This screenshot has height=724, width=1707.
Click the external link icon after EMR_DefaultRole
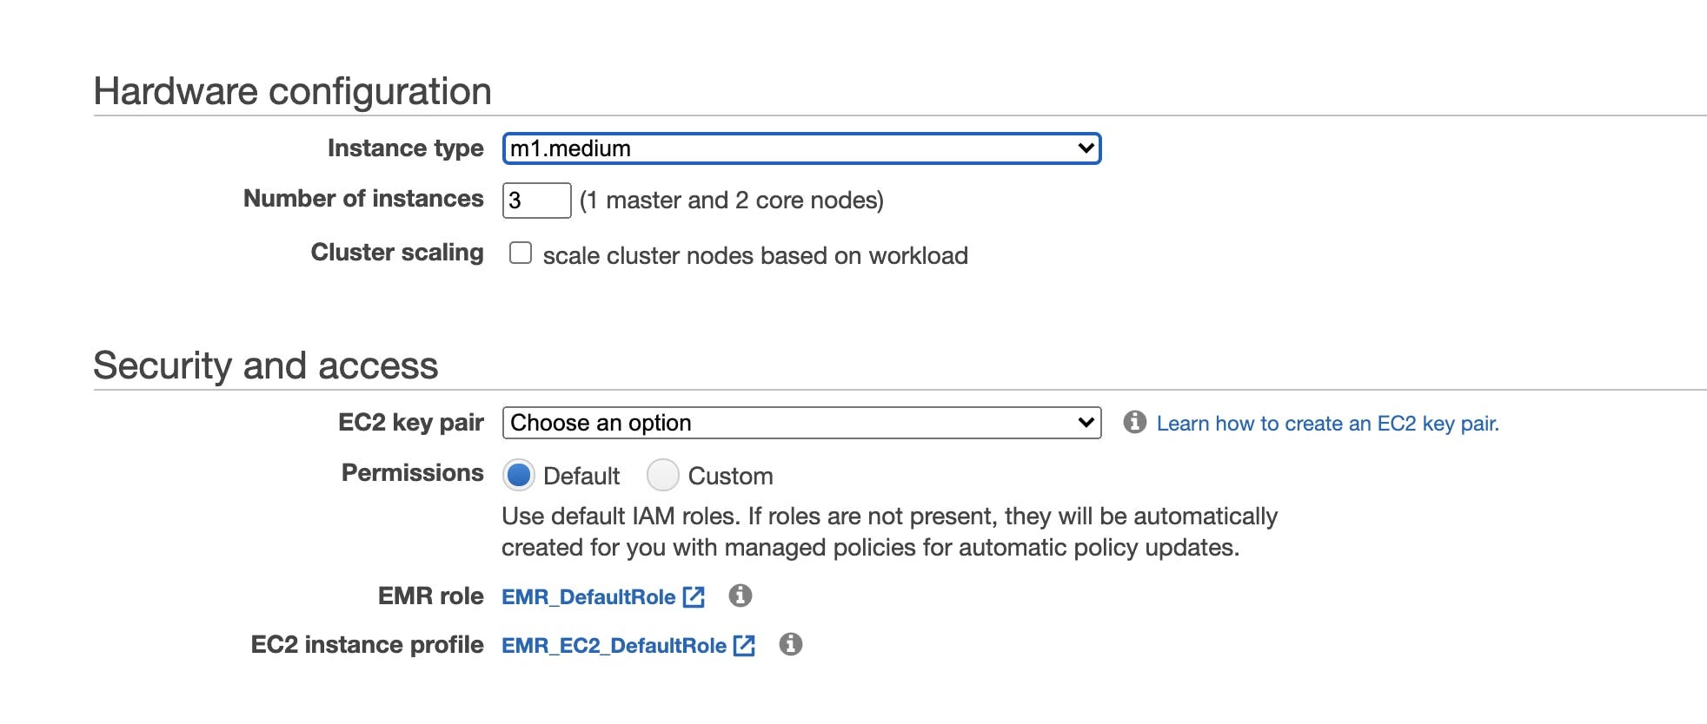tap(694, 597)
